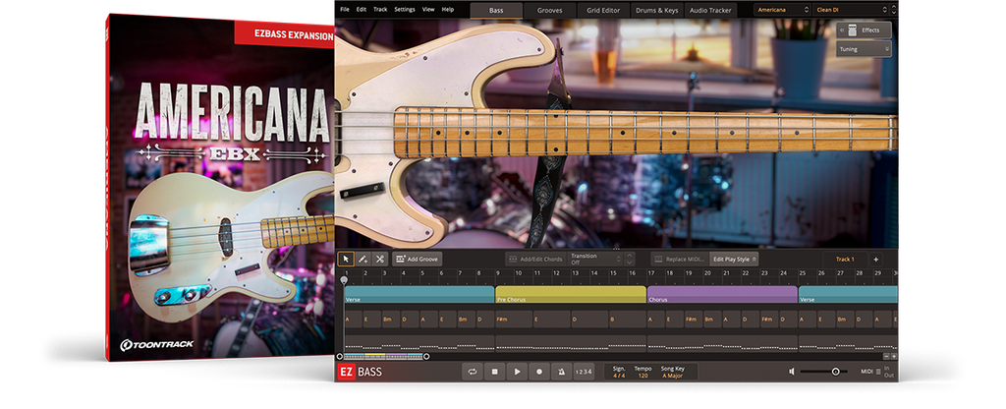Expand the Tuning panel
Viewport: 1006px width, 409px height.
[x=864, y=49]
